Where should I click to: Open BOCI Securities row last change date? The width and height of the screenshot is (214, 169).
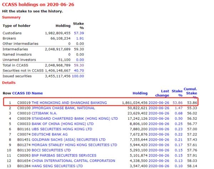[159, 150]
